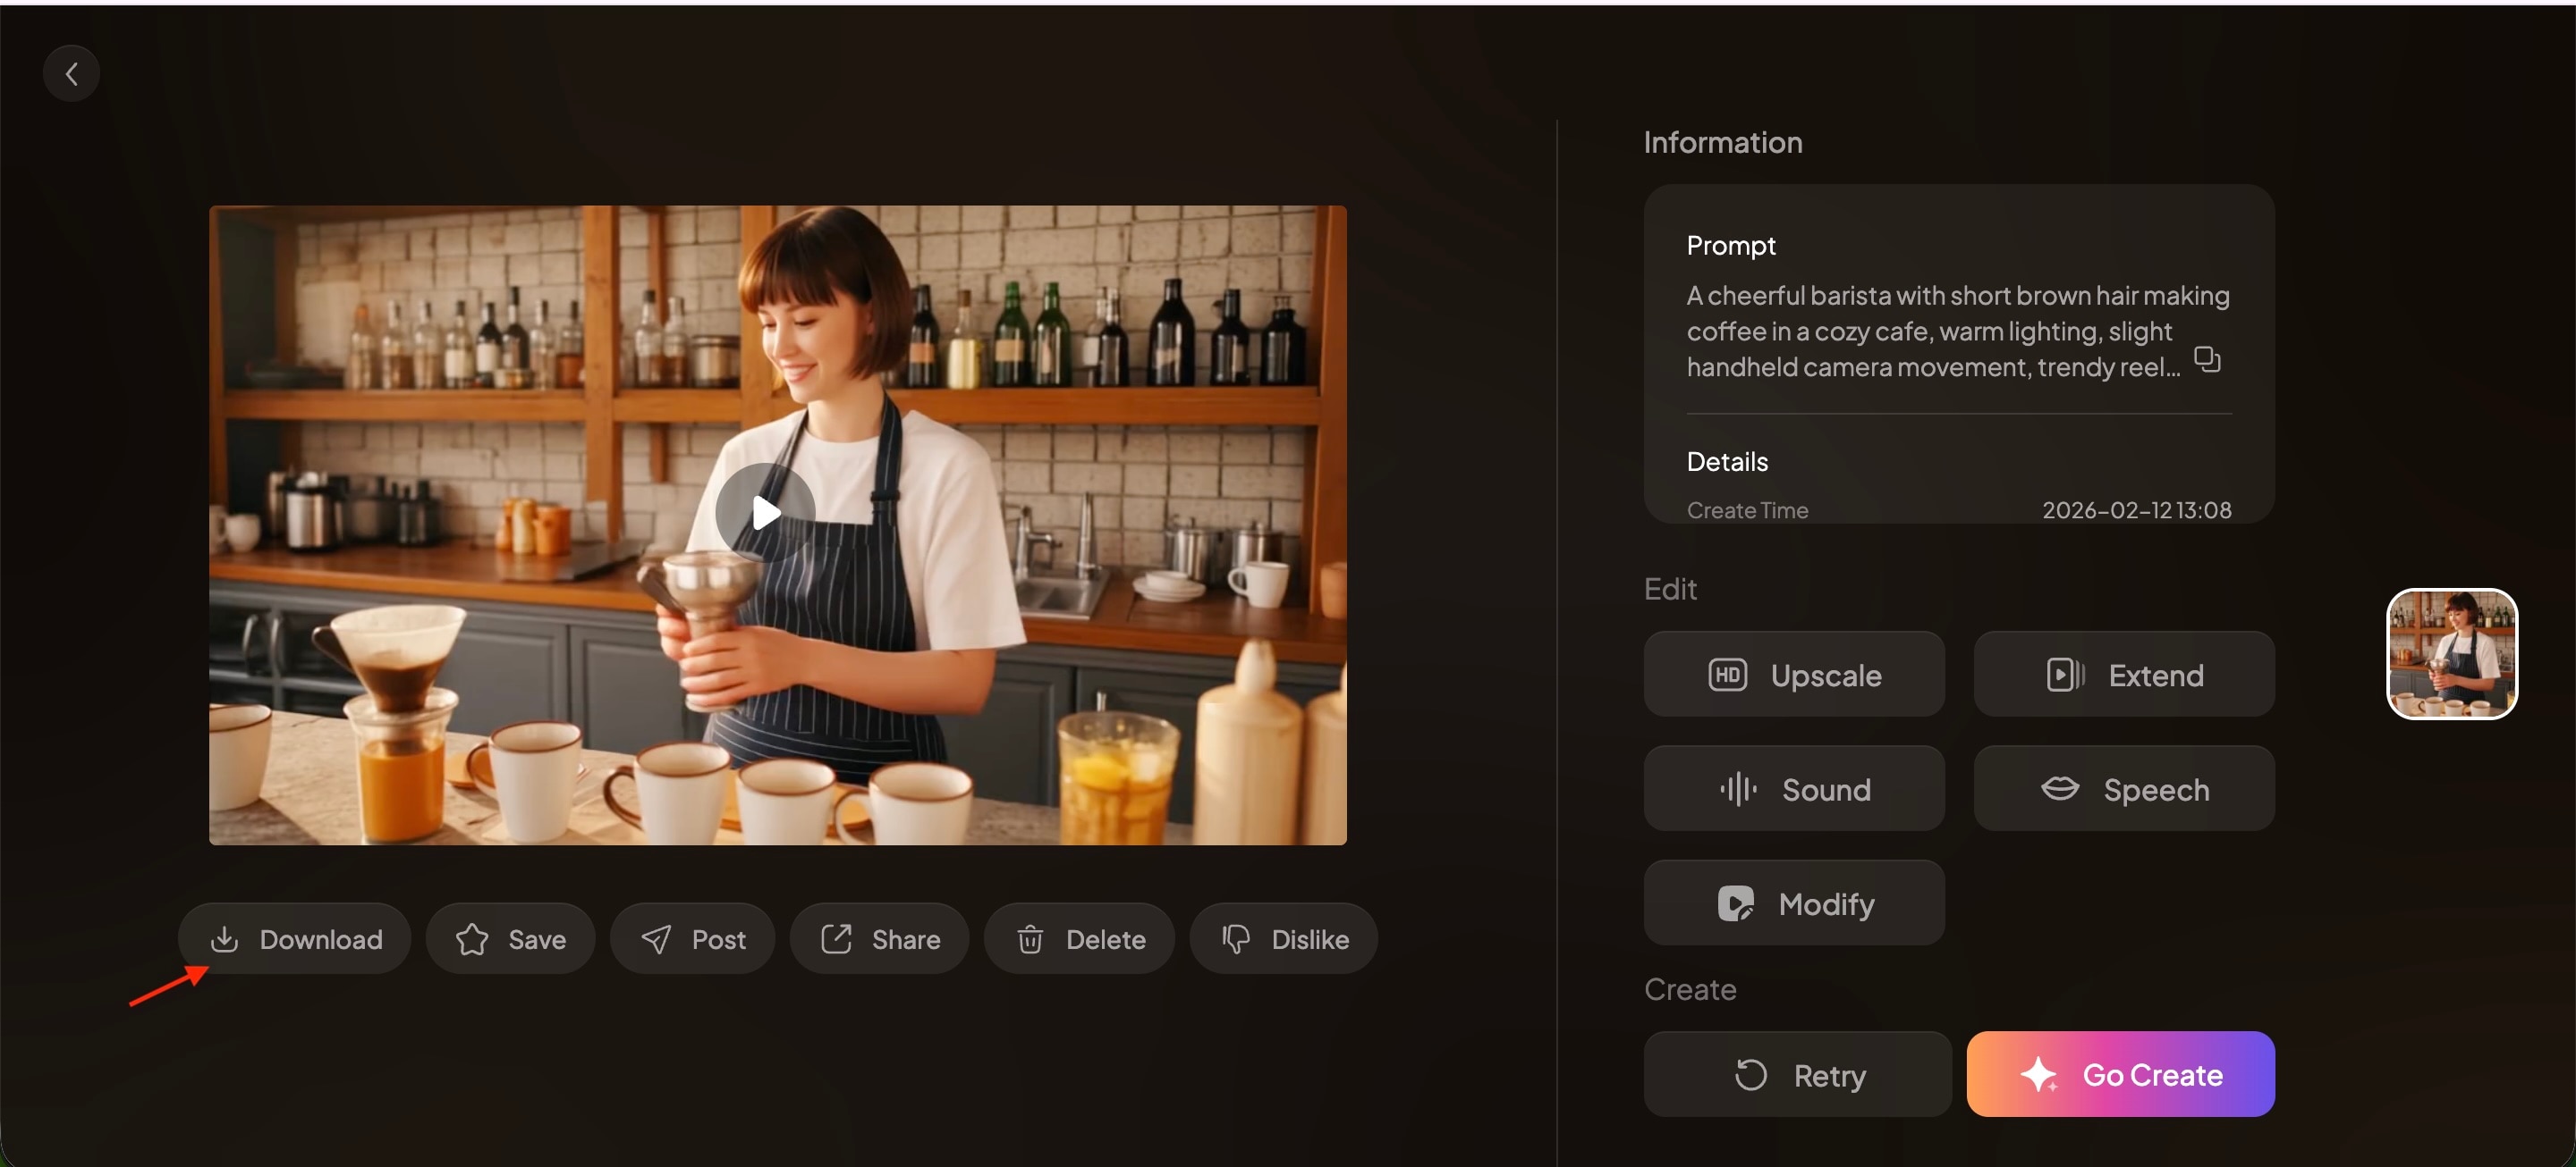This screenshot has height=1167, width=2576.
Task: Select the HD Upscale option
Action: point(1794,674)
